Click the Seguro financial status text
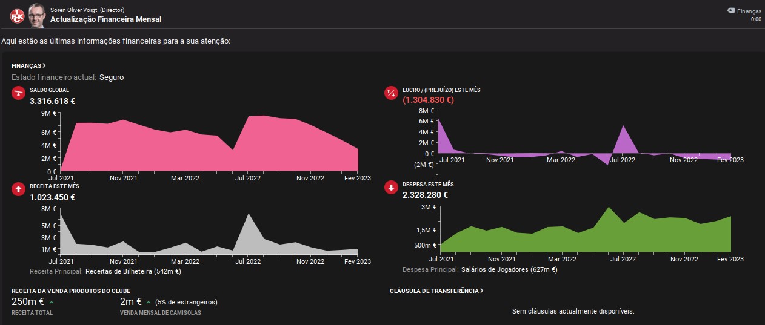 (x=112, y=77)
